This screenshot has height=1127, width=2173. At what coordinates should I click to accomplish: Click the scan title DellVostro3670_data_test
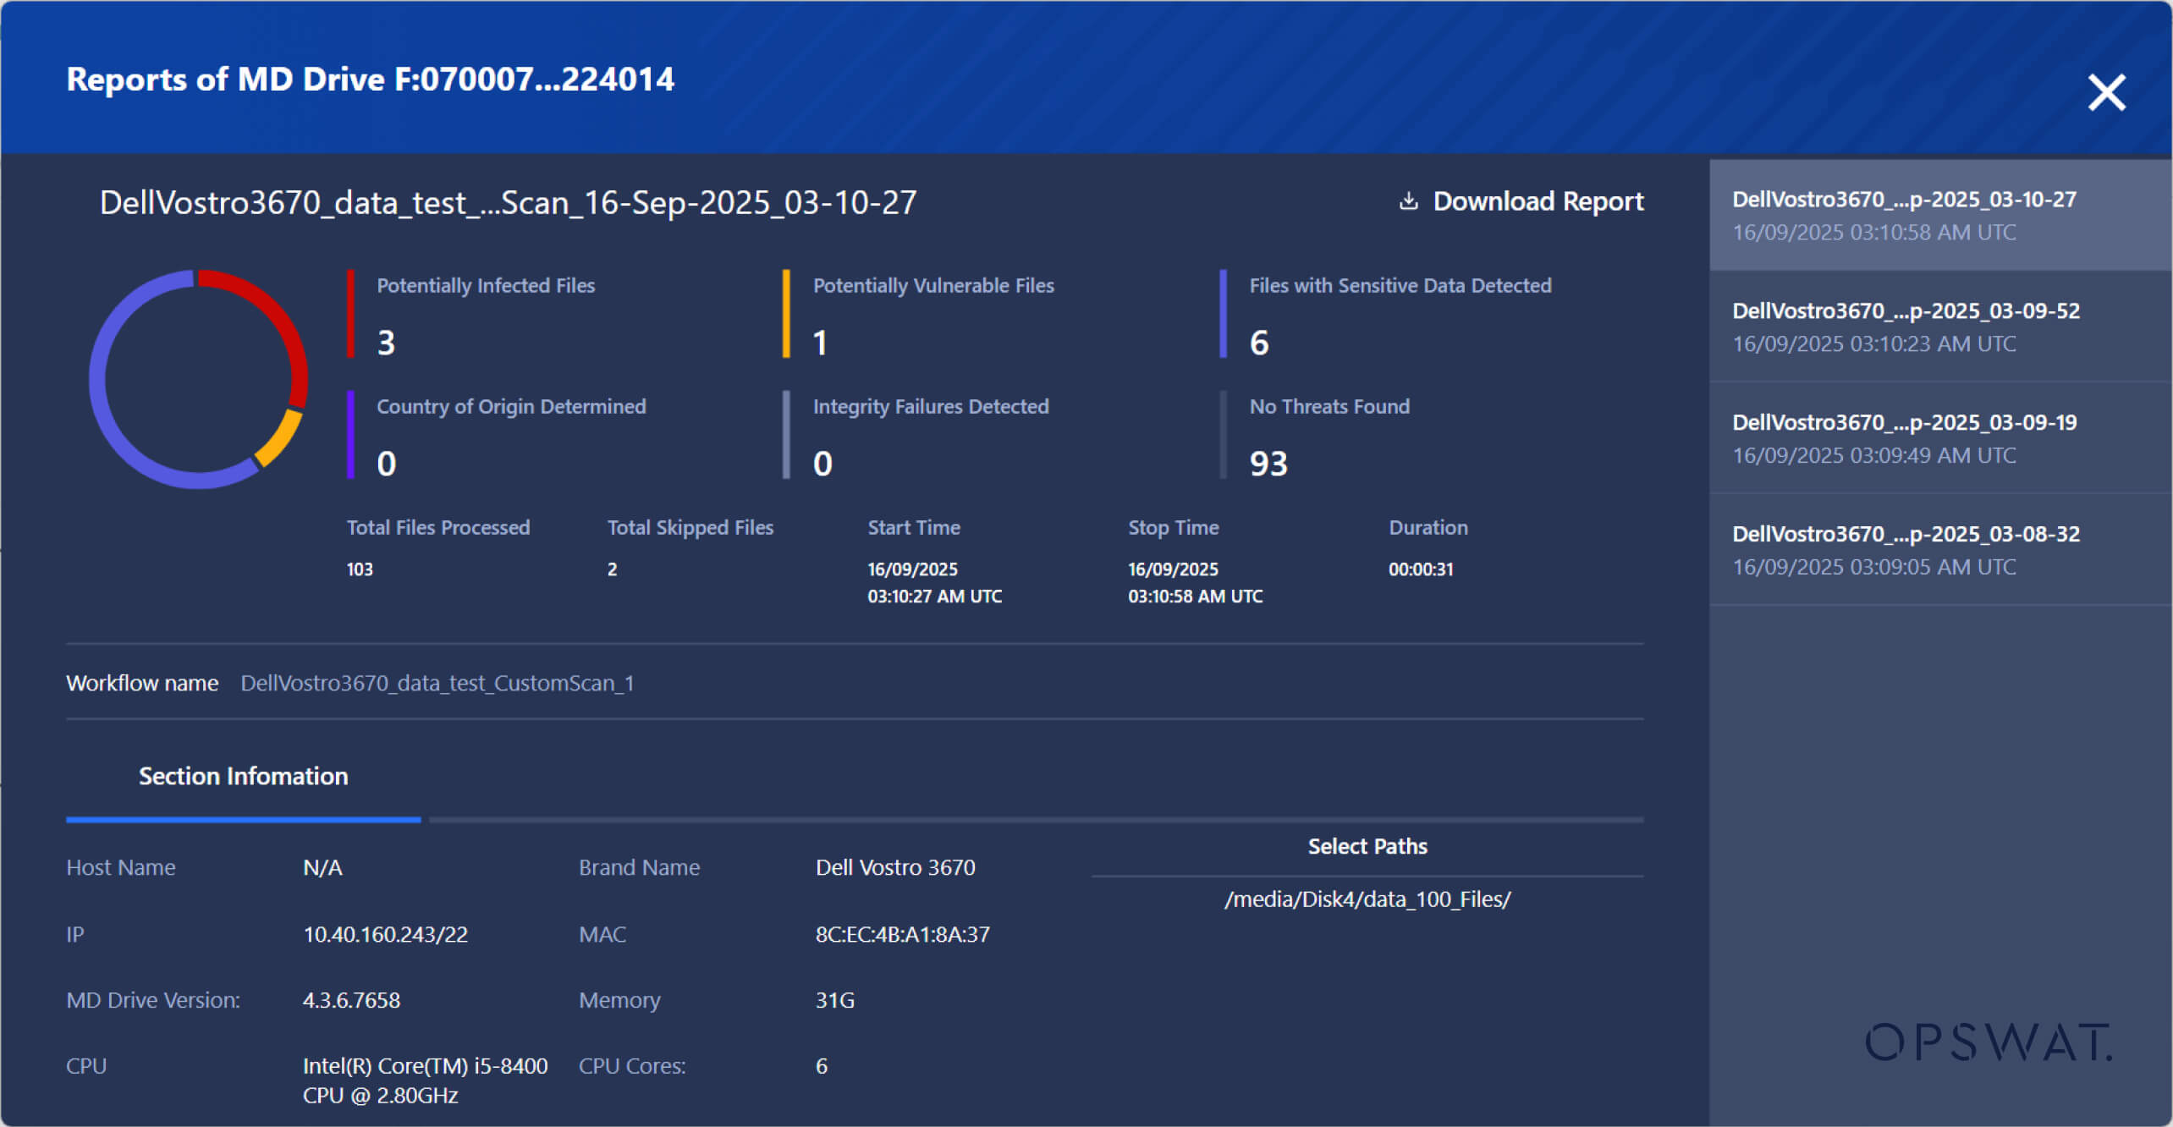coord(506,202)
